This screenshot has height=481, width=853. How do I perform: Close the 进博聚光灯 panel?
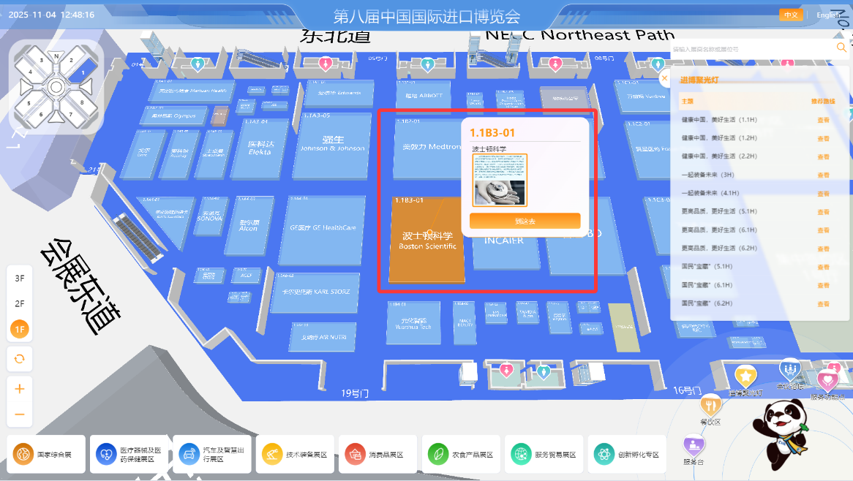(664, 78)
